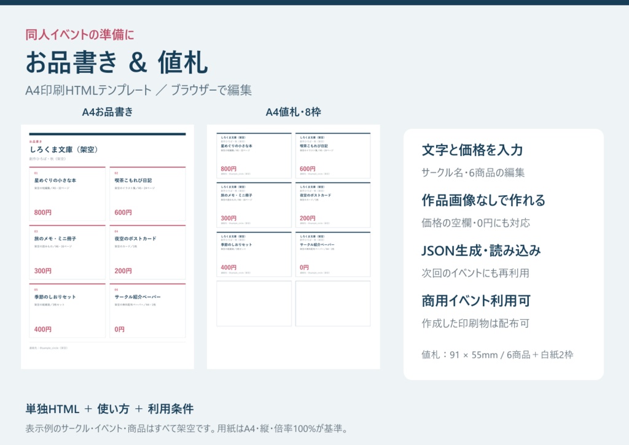629x445 pixels.
Task: Click しろくま文庫（架空） heading in the お品書き preview
Action: coord(64,150)
